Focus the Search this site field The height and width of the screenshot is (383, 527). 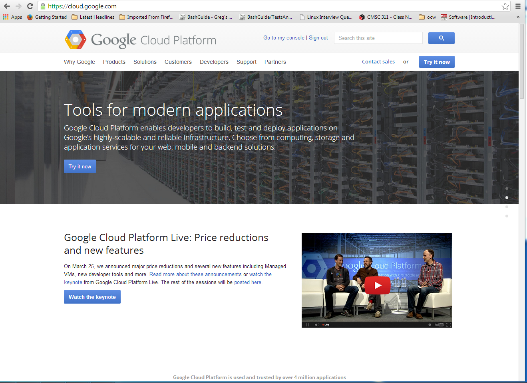[x=378, y=38]
